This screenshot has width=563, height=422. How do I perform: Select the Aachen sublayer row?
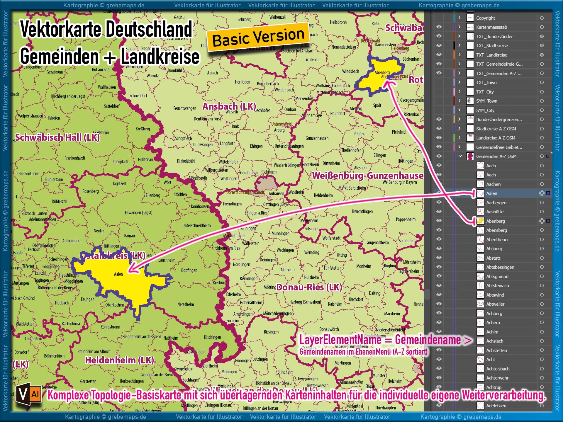pos(493,184)
